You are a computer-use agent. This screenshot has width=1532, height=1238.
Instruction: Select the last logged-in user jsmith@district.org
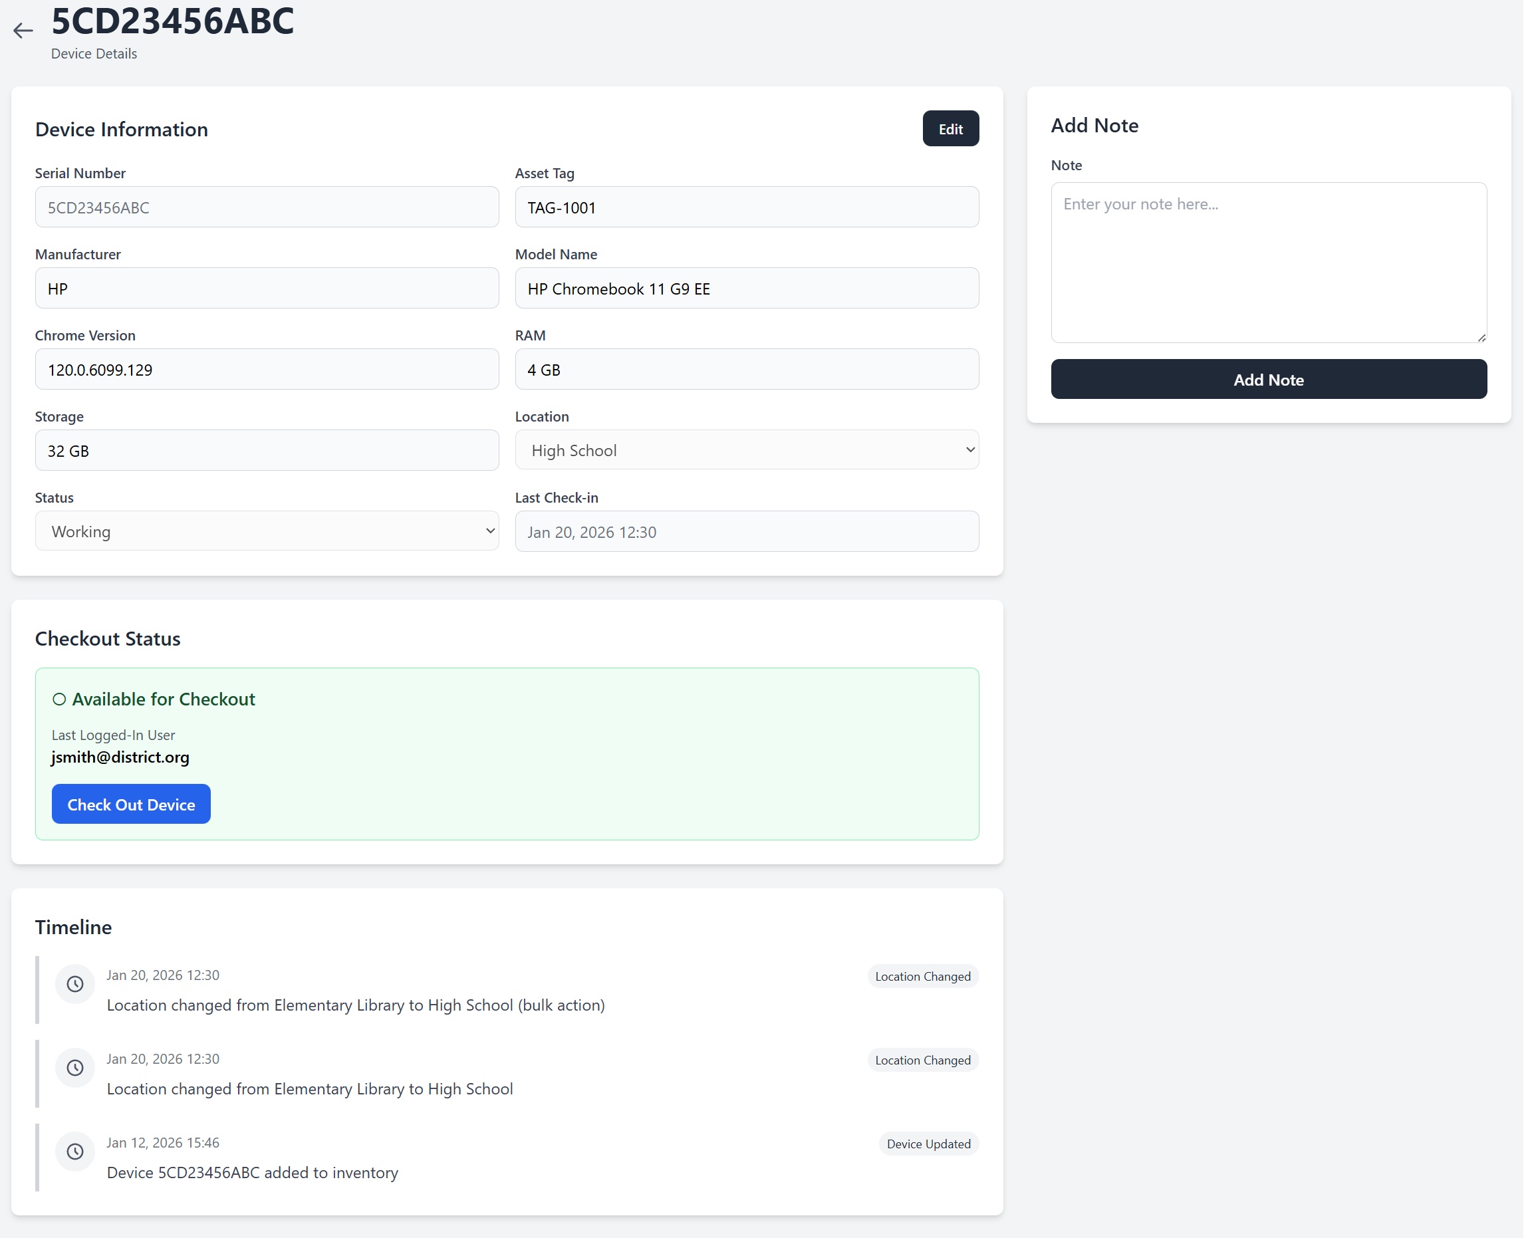click(x=119, y=757)
